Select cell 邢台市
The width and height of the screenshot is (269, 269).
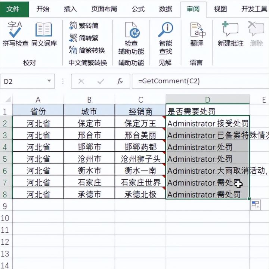click(x=89, y=134)
